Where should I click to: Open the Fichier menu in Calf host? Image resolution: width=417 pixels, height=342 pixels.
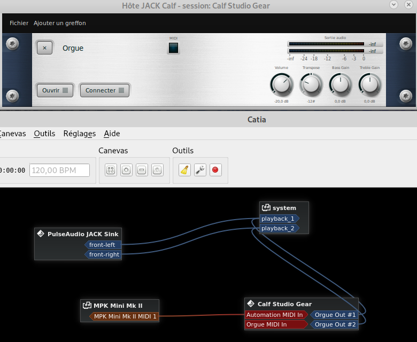19,23
